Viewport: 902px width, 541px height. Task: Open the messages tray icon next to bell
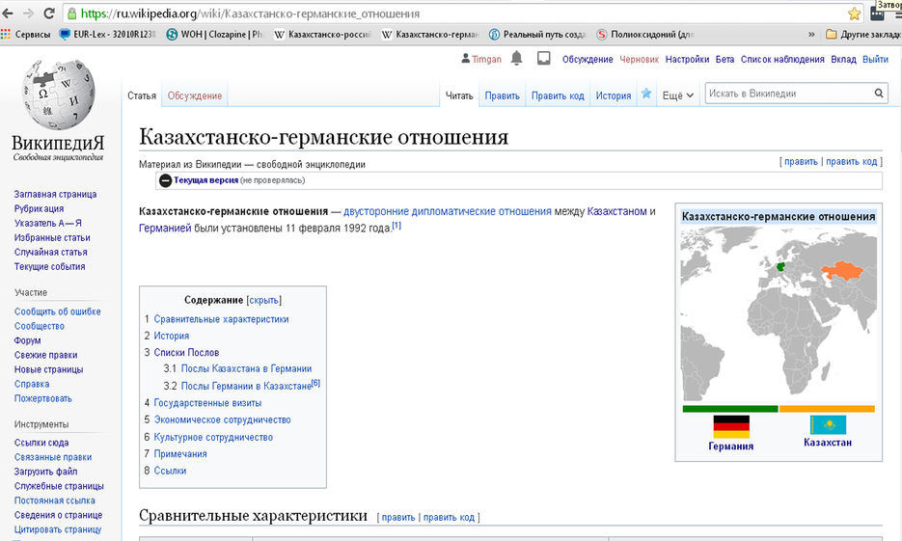point(543,59)
